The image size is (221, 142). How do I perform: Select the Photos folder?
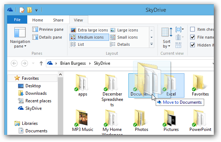(x=141, y=121)
